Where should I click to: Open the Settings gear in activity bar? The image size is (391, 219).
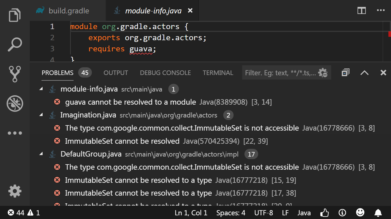(x=14, y=191)
